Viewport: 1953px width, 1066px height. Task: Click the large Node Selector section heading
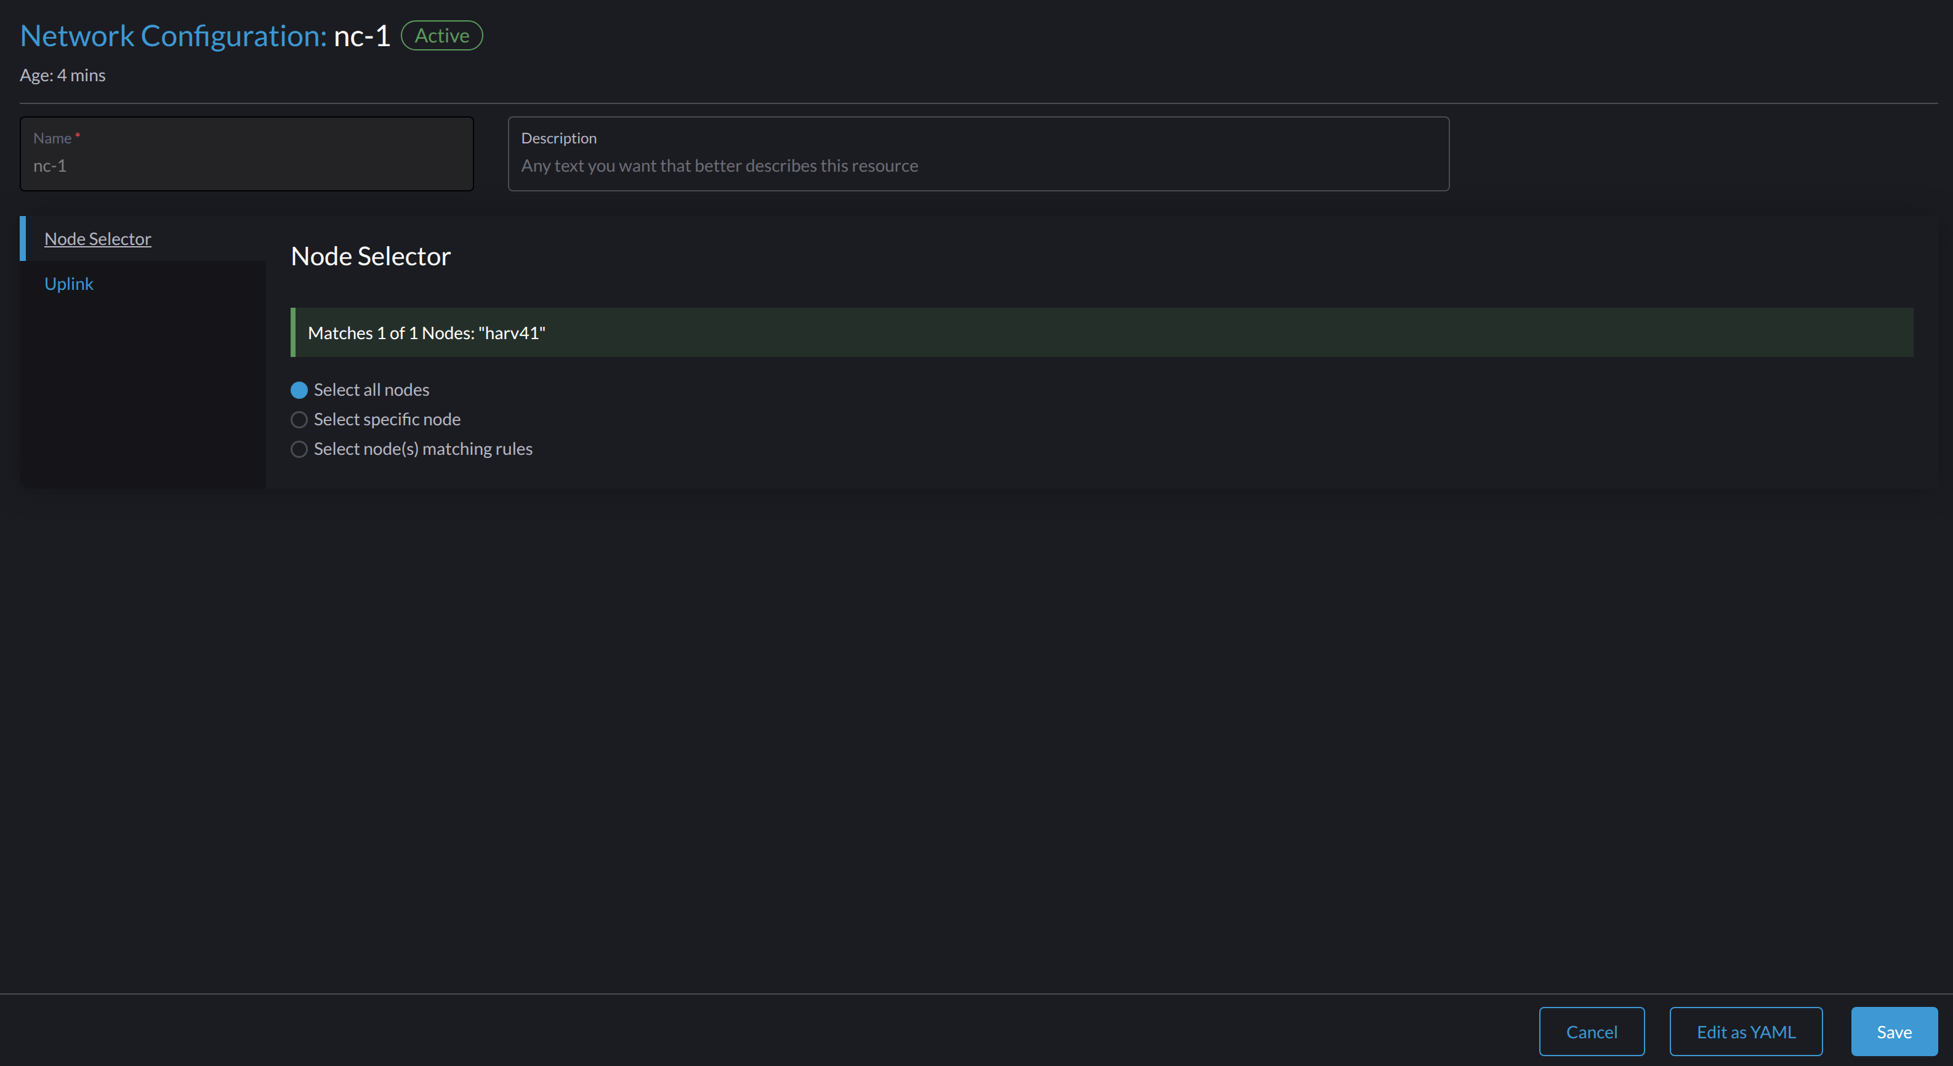click(x=371, y=256)
